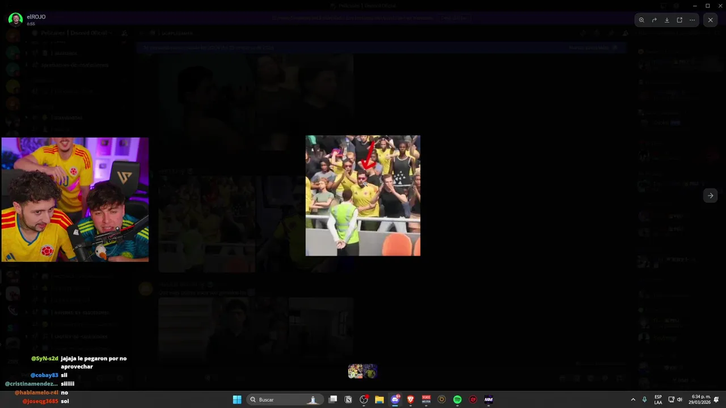Click chat username @joseqg3685
726x408 pixels.
[x=40, y=401]
